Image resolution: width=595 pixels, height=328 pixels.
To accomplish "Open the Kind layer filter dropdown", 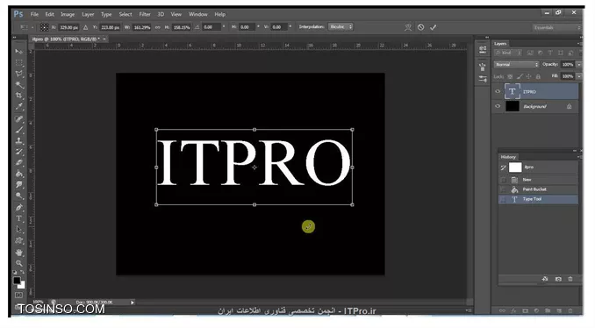I will (x=508, y=53).
